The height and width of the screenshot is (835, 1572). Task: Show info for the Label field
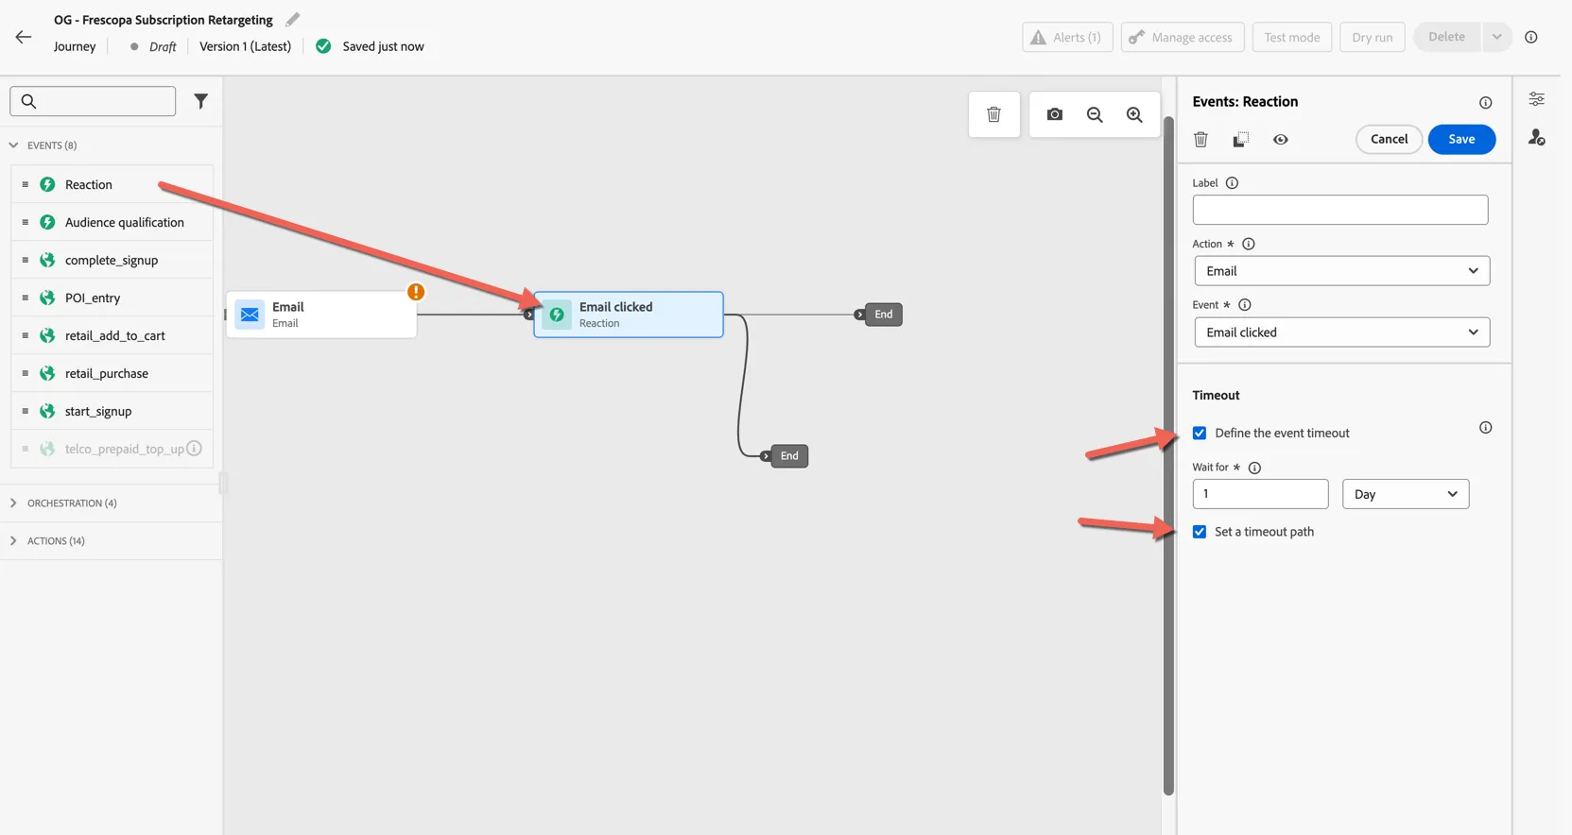point(1232,183)
